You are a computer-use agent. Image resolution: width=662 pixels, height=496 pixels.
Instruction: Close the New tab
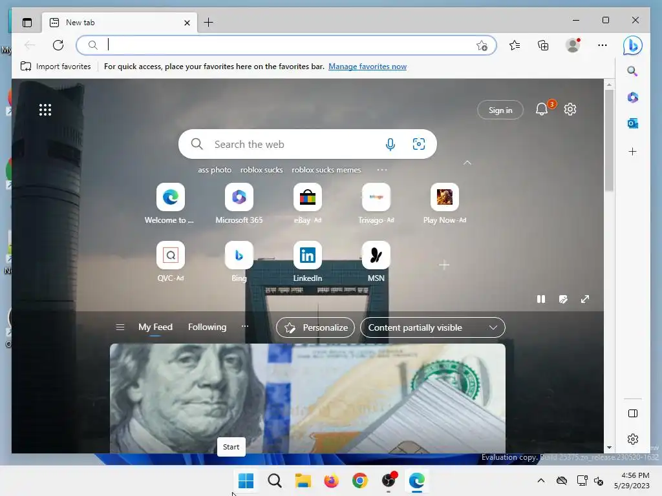tap(187, 23)
